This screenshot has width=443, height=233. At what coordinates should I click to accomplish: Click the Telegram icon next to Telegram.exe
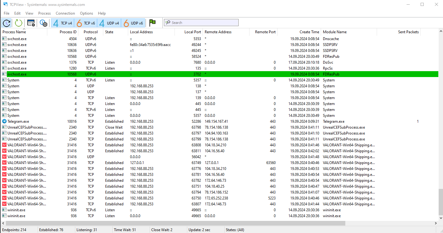click(4, 121)
